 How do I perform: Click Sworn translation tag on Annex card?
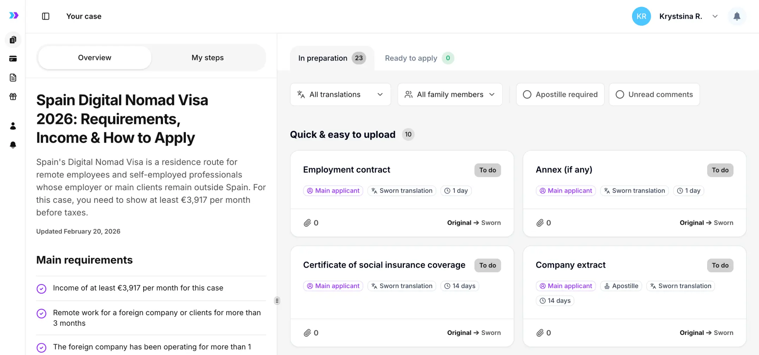click(634, 191)
